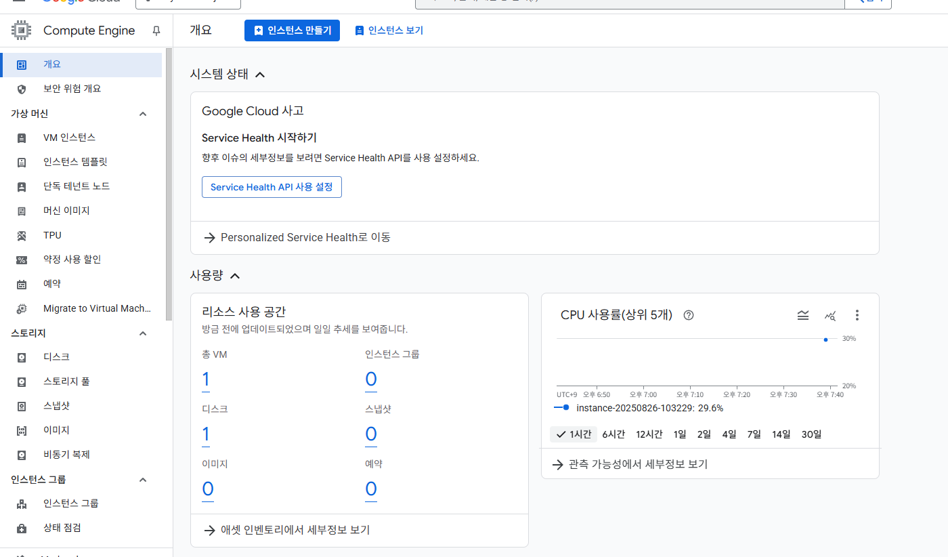Screen dimensions: 948x557
Task: Select the 1일 time range option
Action: click(680, 434)
